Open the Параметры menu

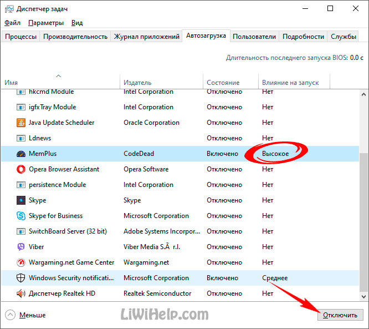pos(46,23)
